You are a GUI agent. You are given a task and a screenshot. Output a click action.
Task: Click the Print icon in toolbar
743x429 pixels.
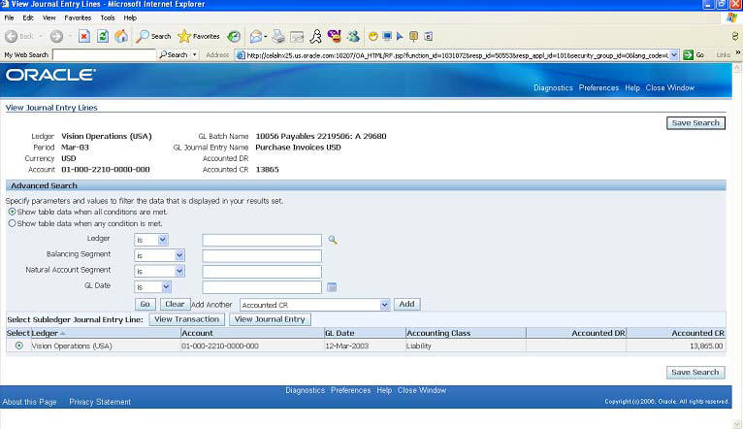[x=278, y=36]
